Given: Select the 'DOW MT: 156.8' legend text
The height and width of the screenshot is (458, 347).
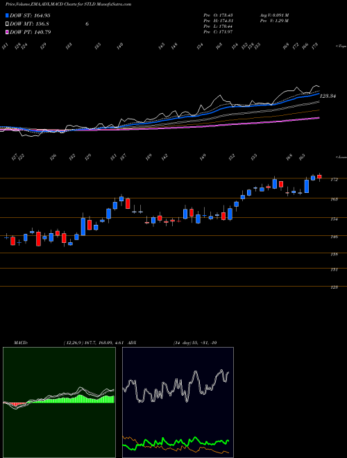Looking at the screenshot, I should (x=29, y=24).
